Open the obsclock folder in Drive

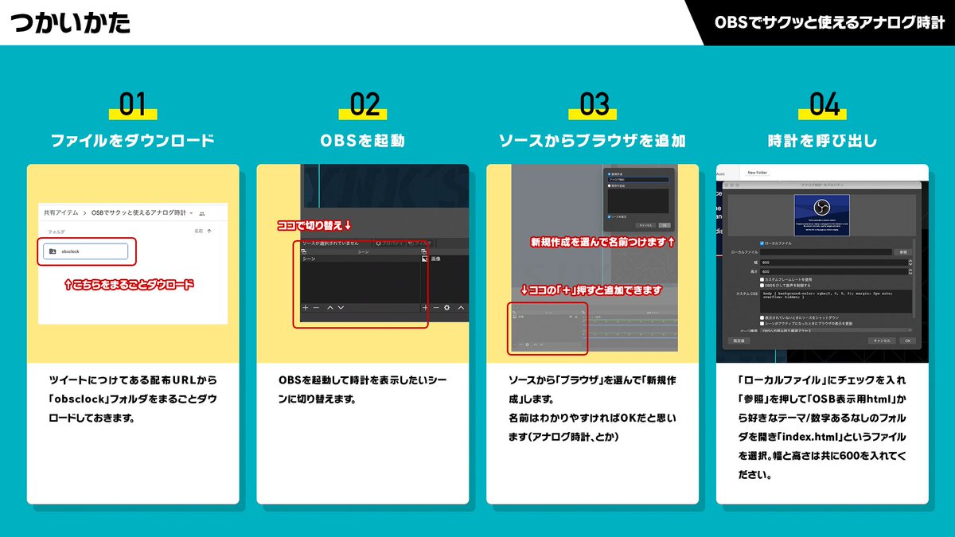(86, 251)
